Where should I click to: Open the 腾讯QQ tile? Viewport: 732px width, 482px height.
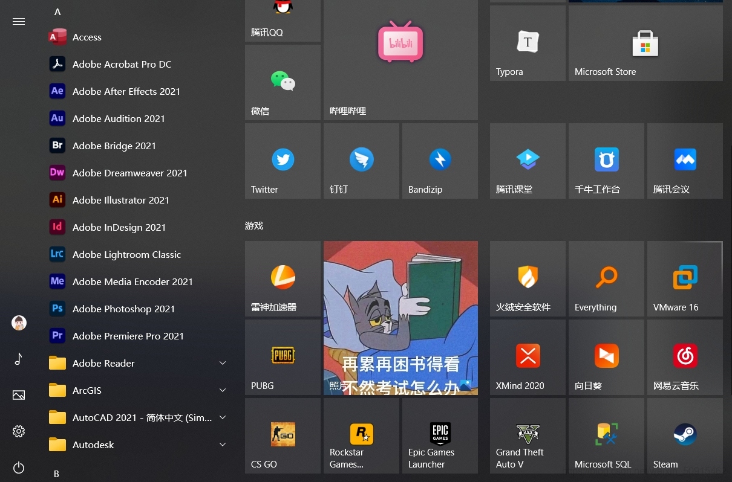point(283,21)
